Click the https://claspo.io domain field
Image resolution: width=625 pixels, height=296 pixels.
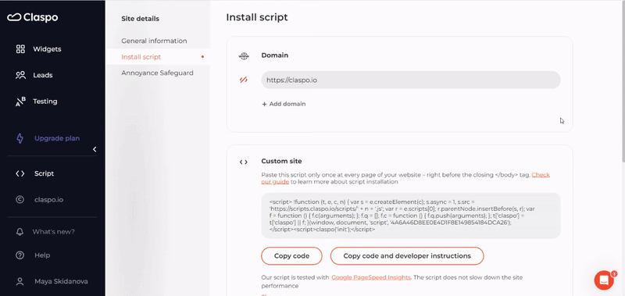click(411, 80)
